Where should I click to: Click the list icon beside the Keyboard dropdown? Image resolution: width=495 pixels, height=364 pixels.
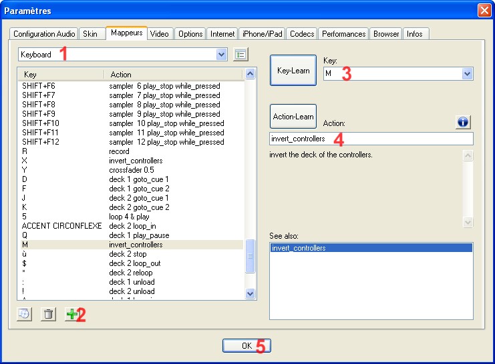(241, 55)
